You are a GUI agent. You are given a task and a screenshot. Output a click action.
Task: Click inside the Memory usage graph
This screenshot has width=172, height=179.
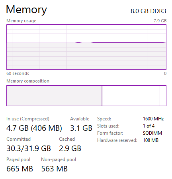coord(86,47)
